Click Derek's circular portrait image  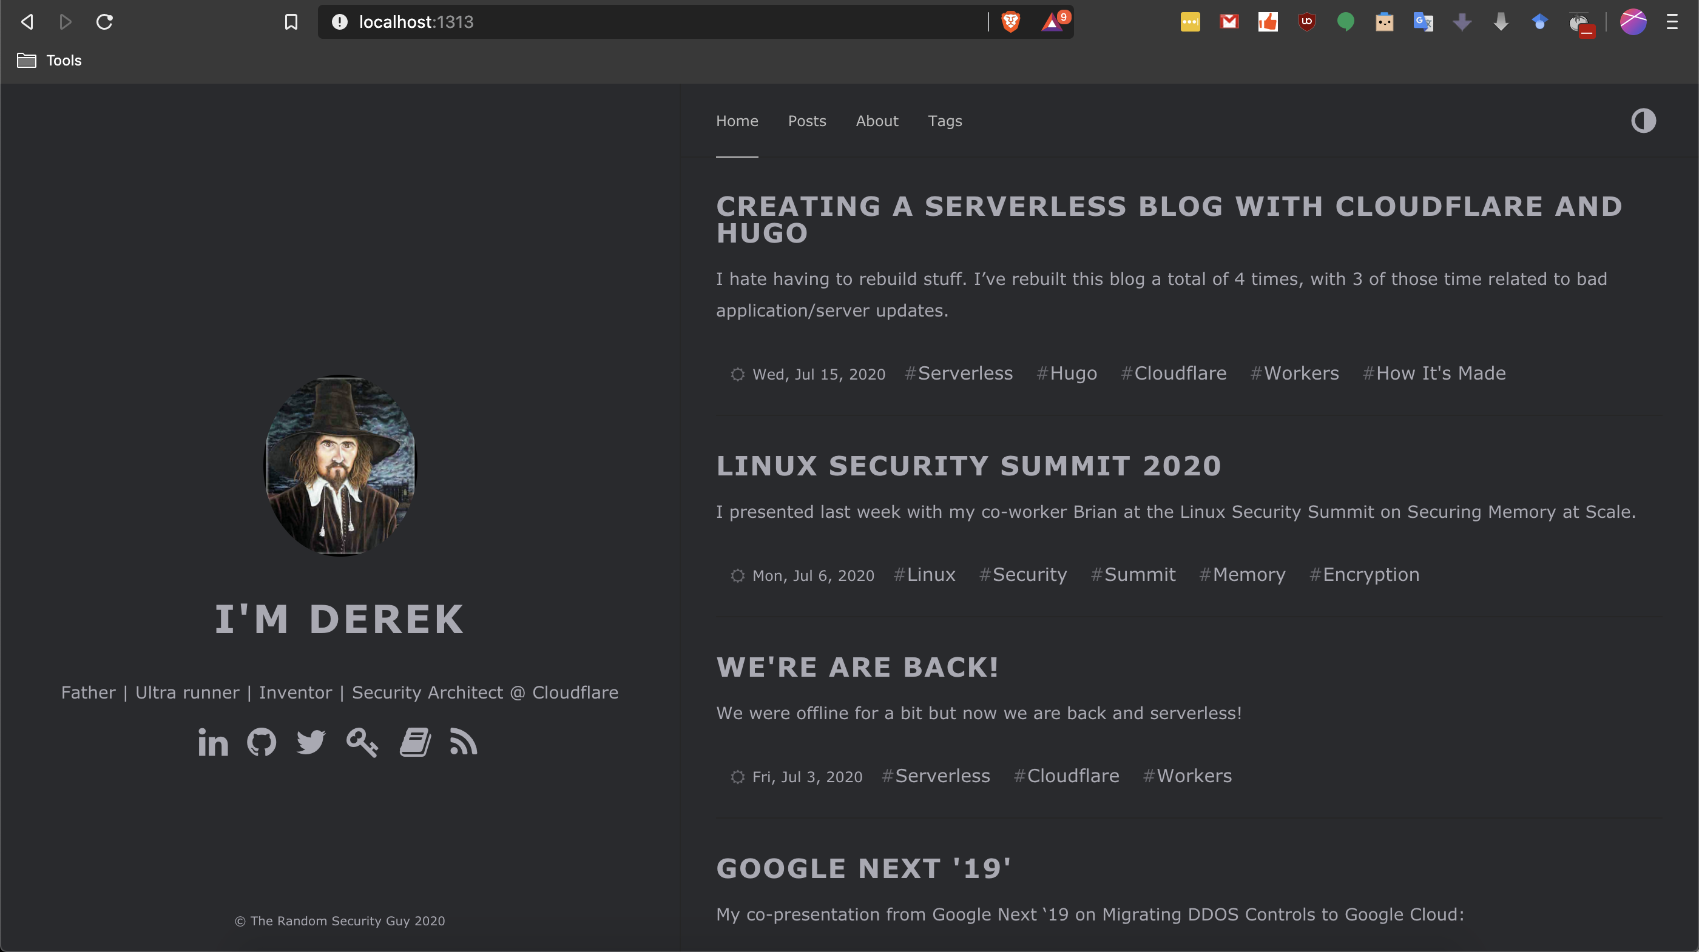(x=340, y=466)
